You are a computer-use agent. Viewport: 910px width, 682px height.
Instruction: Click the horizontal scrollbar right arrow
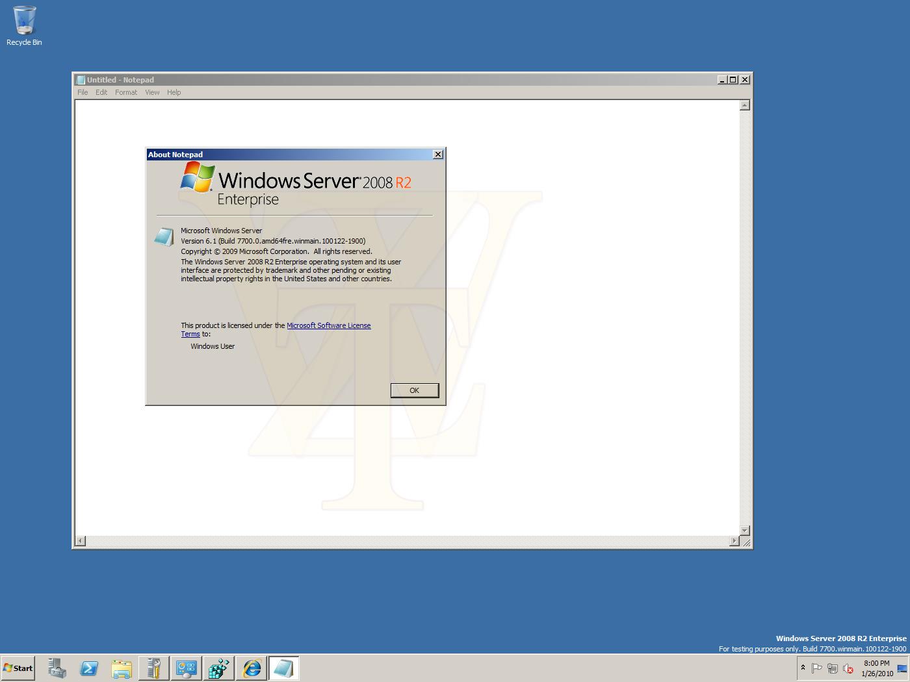(734, 541)
